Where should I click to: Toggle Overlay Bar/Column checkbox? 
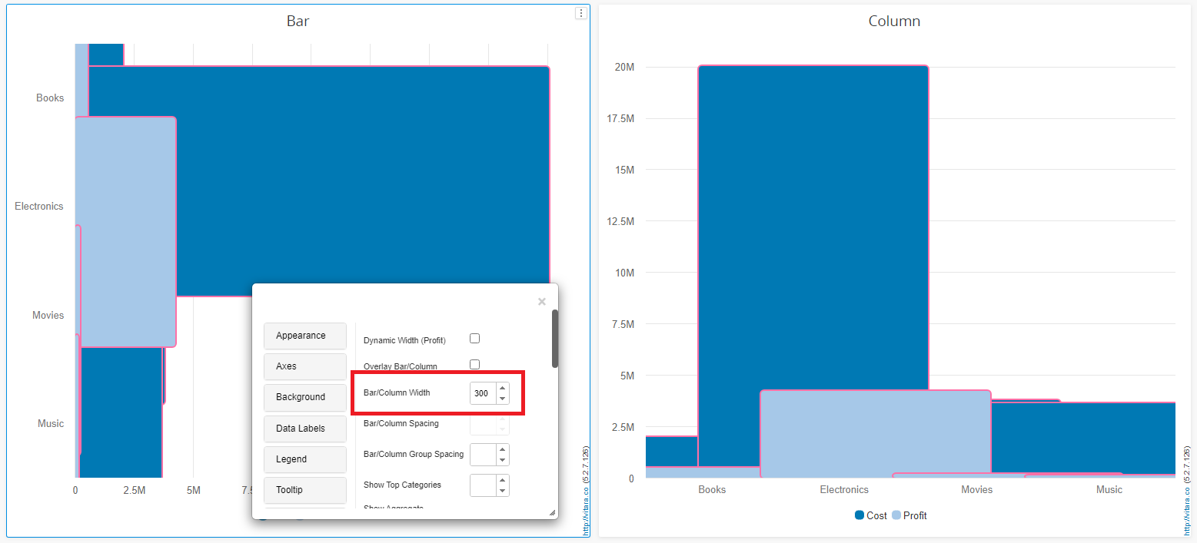[x=474, y=365]
